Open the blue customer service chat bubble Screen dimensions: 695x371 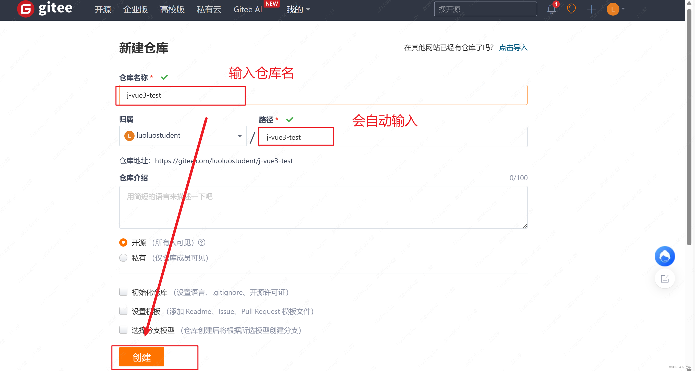[665, 256]
